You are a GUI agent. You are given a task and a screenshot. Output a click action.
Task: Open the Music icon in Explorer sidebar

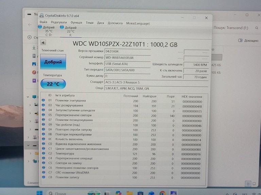click(34, 72)
